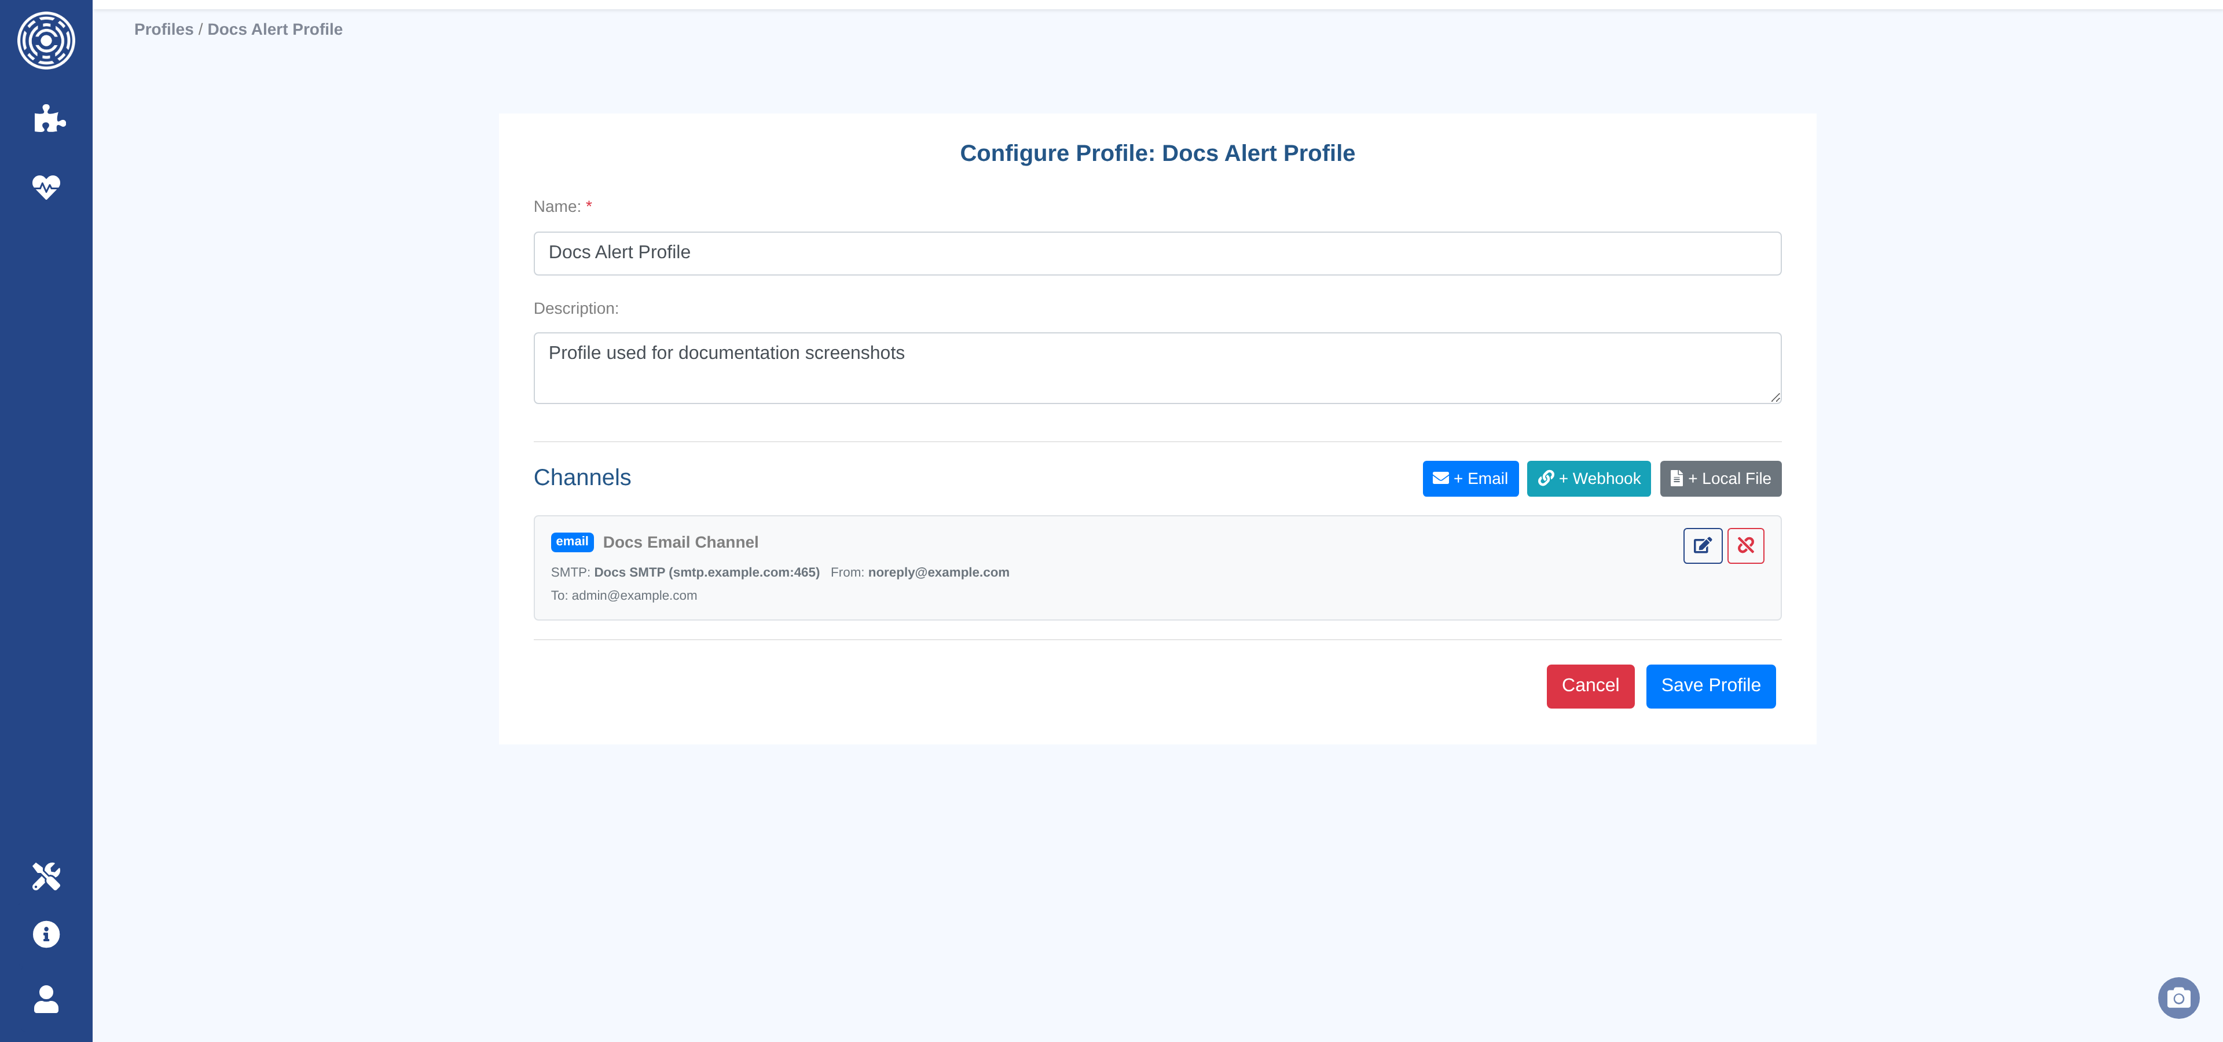
Task: Click the camera screenshot floating button
Action: click(x=2178, y=998)
